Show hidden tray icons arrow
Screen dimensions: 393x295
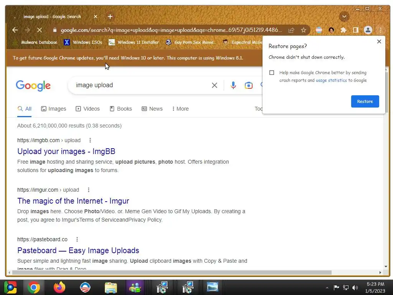(327, 288)
